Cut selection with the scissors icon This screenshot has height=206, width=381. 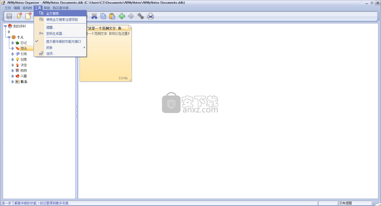tap(94, 16)
